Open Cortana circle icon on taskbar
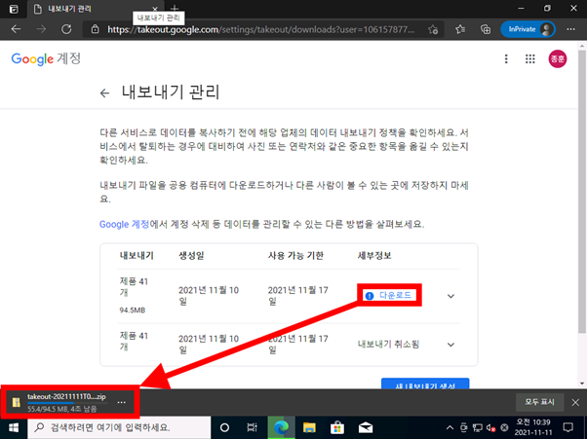 click(224, 427)
